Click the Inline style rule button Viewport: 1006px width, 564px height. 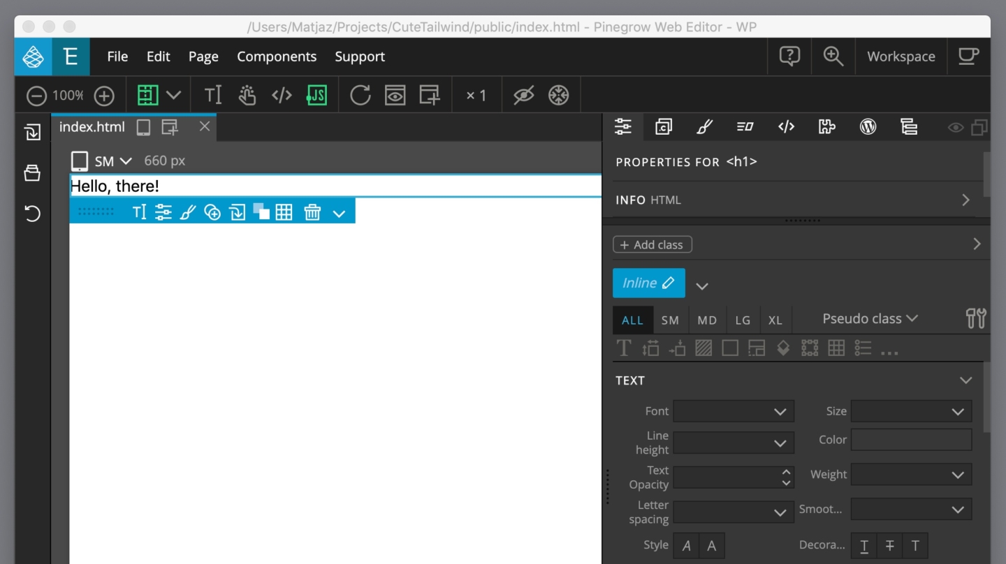click(649, 283)
